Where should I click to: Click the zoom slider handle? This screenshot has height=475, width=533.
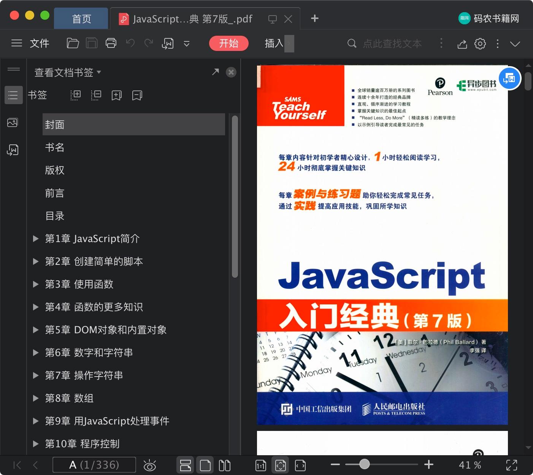(364, 464)
